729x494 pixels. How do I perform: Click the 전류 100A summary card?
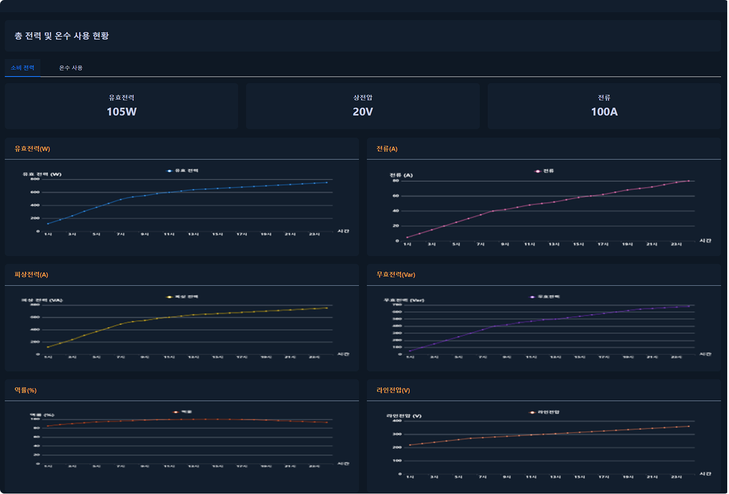604,106
